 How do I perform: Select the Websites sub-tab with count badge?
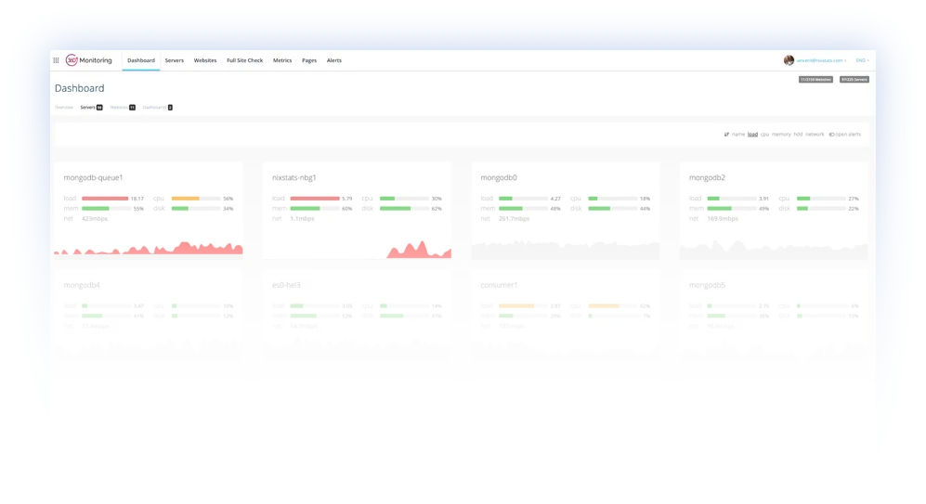tap(123, 108)
